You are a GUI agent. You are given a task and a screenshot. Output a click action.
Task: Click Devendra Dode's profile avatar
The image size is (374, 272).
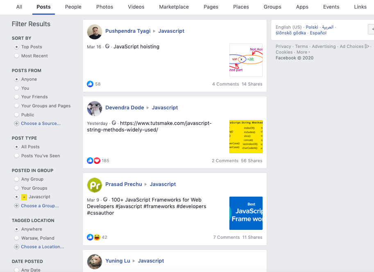pos(95,108)
